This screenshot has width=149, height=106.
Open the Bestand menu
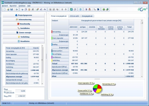5,6
